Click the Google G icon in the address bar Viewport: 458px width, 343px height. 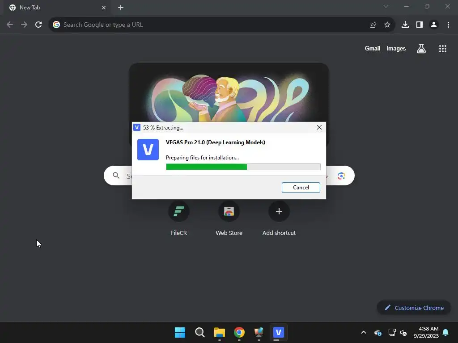(x=56, y=25)
